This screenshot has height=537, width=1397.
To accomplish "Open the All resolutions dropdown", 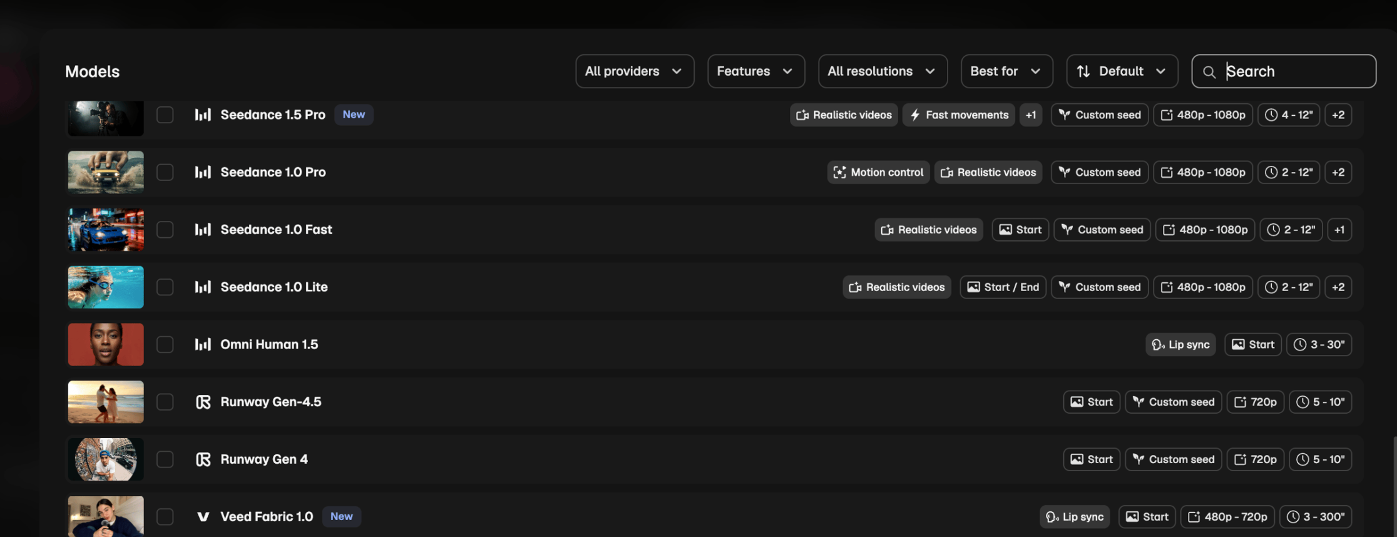I will coord(883,71).
